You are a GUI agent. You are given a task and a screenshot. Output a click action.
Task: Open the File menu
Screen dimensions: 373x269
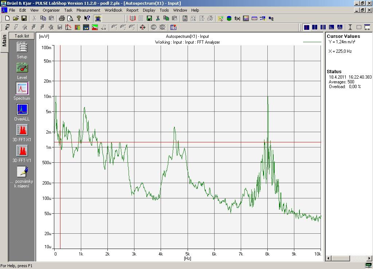12,10
